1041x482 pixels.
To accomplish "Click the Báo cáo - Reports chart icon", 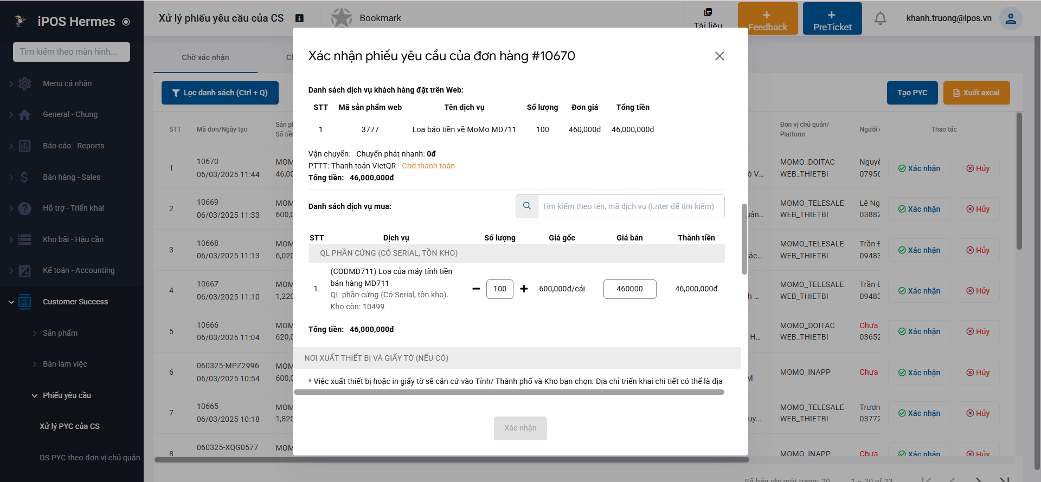I will point(24,146).
